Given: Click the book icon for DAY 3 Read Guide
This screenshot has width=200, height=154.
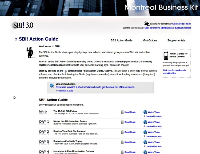Looking at the screenshot, I should click(122, 142).
